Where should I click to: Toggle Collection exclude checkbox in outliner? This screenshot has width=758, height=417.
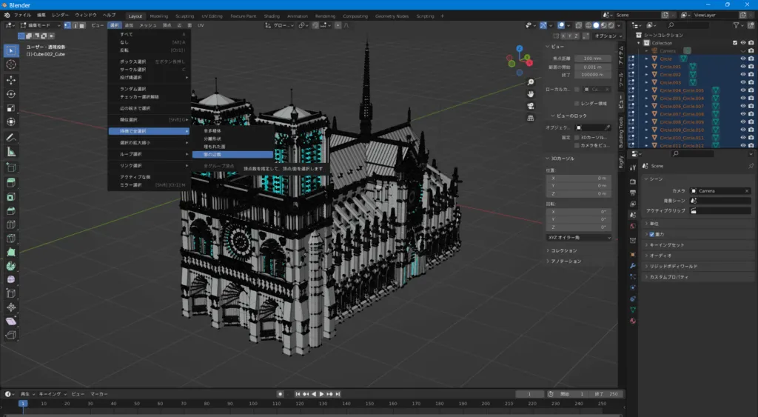click(x=735, y=42)
